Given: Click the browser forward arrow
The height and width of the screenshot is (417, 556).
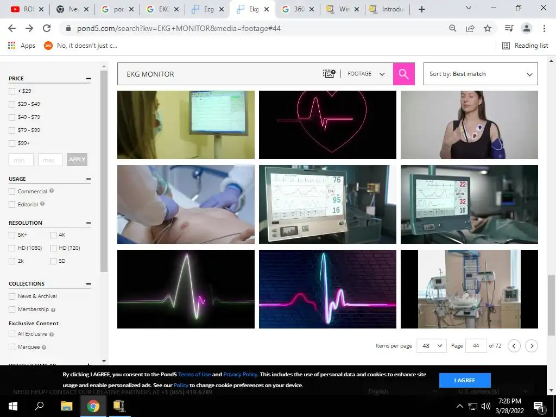Looking at the screenshot, I should click(x=29, y=28).
